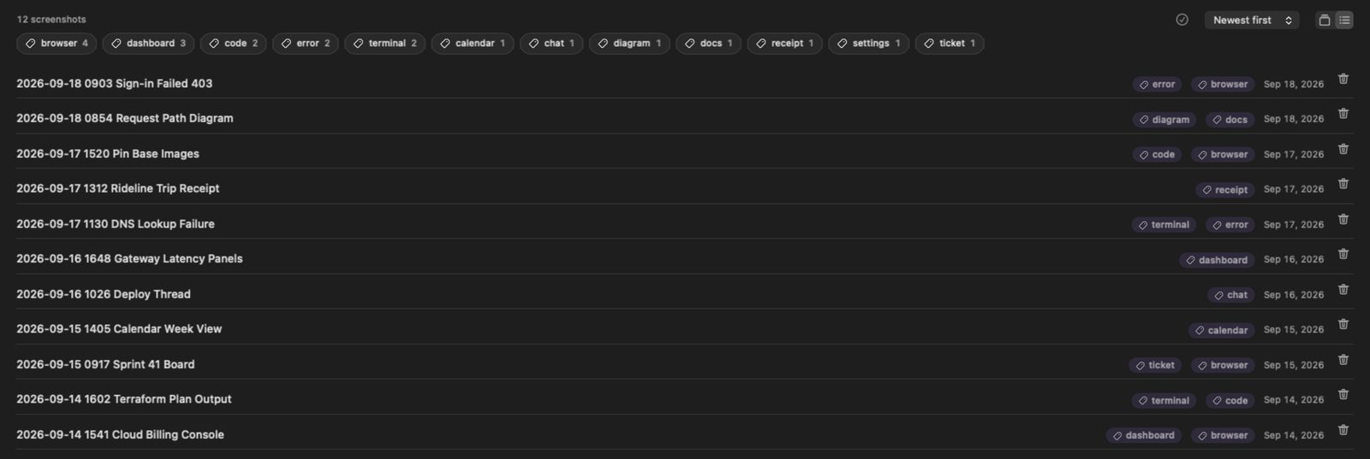Screen dimensions: 1370x459
Task: Filter by the receipt 1 tag chip
Action: (784, 43)
